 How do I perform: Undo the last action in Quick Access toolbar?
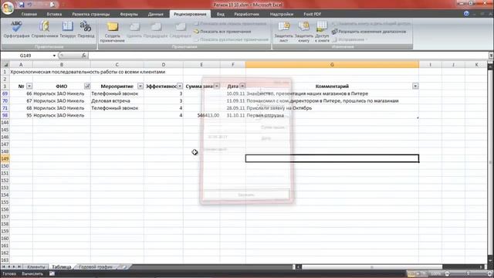point(30,5)
